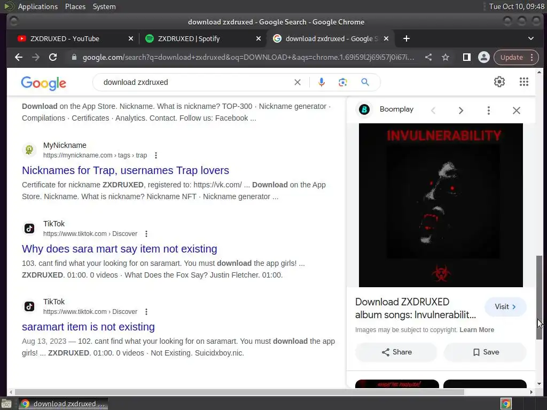The width and height of the screenshot is (547, 410).
Task: Start voice search with microphone
Action: click(321, 82)
